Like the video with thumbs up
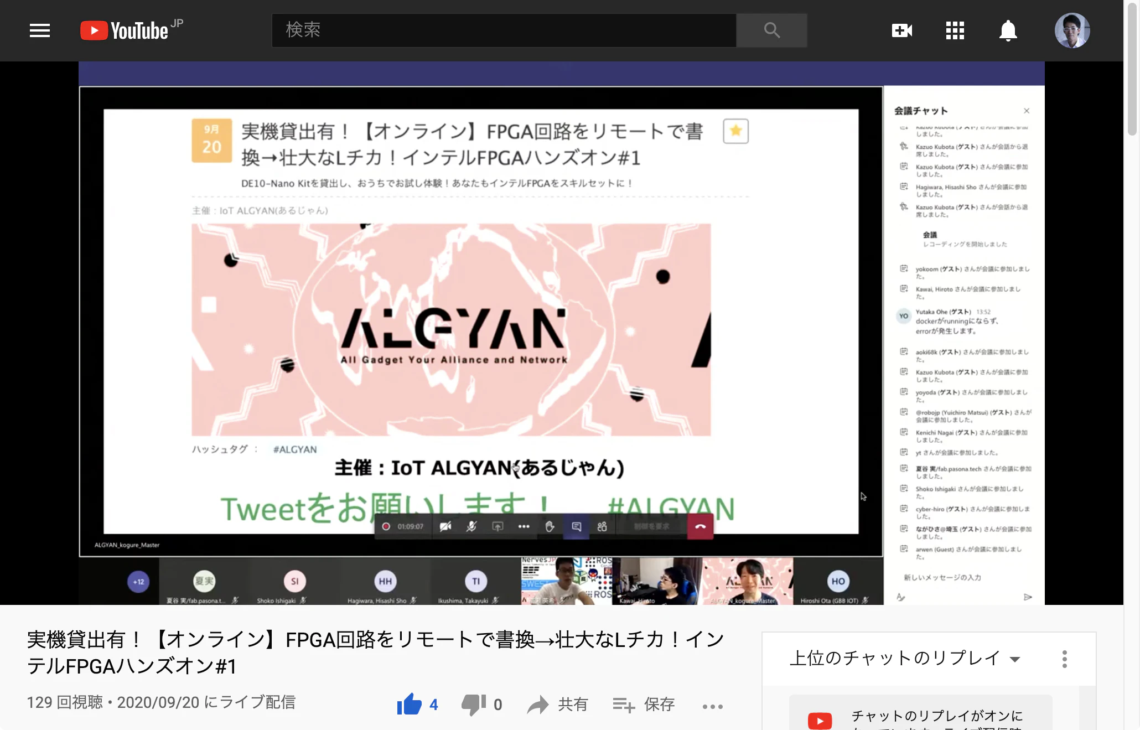 (410, 704)
